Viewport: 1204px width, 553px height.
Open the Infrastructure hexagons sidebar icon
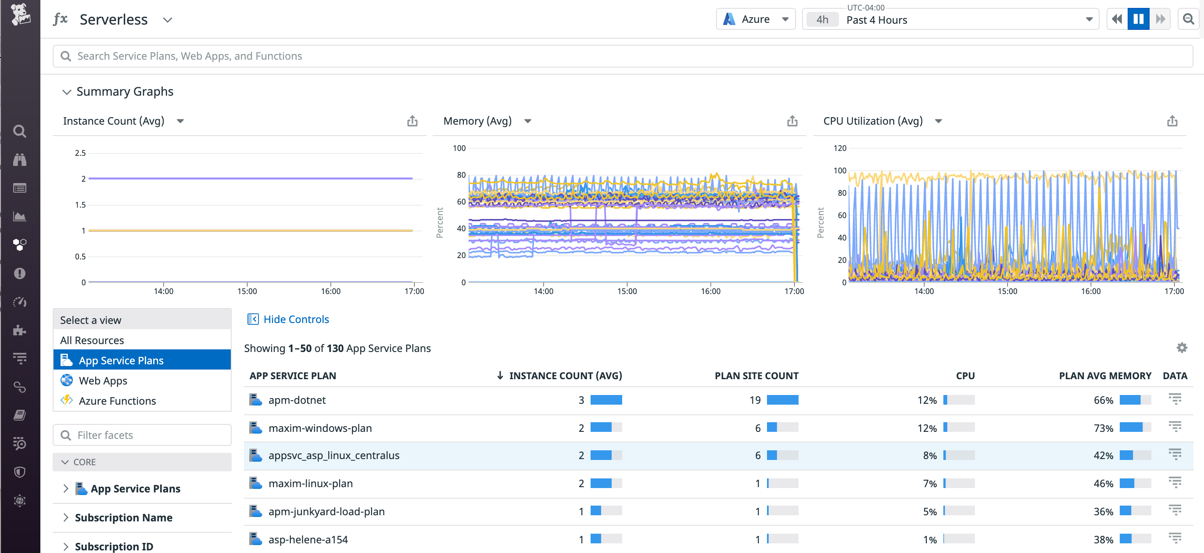[x=19, y=244]
